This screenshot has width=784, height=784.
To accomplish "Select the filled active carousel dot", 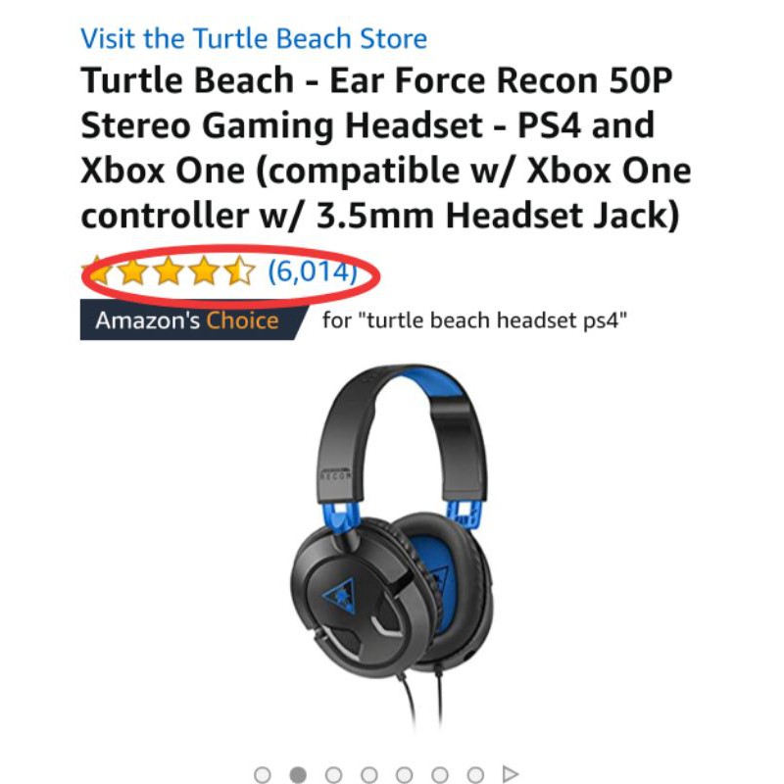I will [x=298, y=775].
